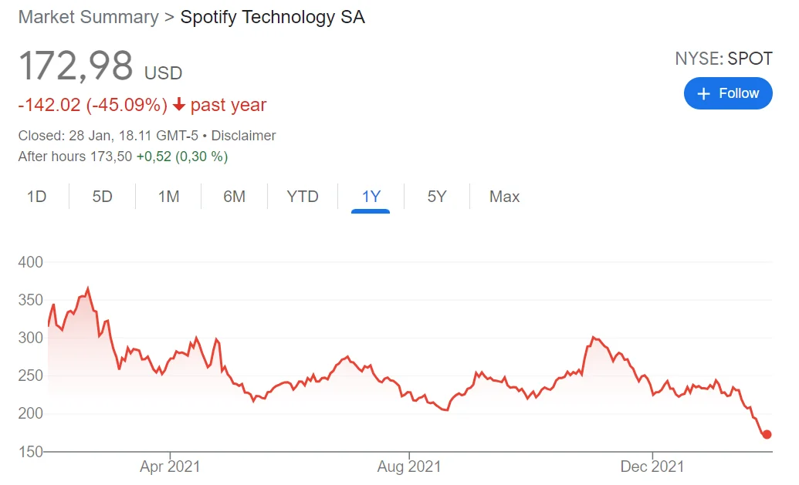Follow the Spotify stock

click(728, 93)
